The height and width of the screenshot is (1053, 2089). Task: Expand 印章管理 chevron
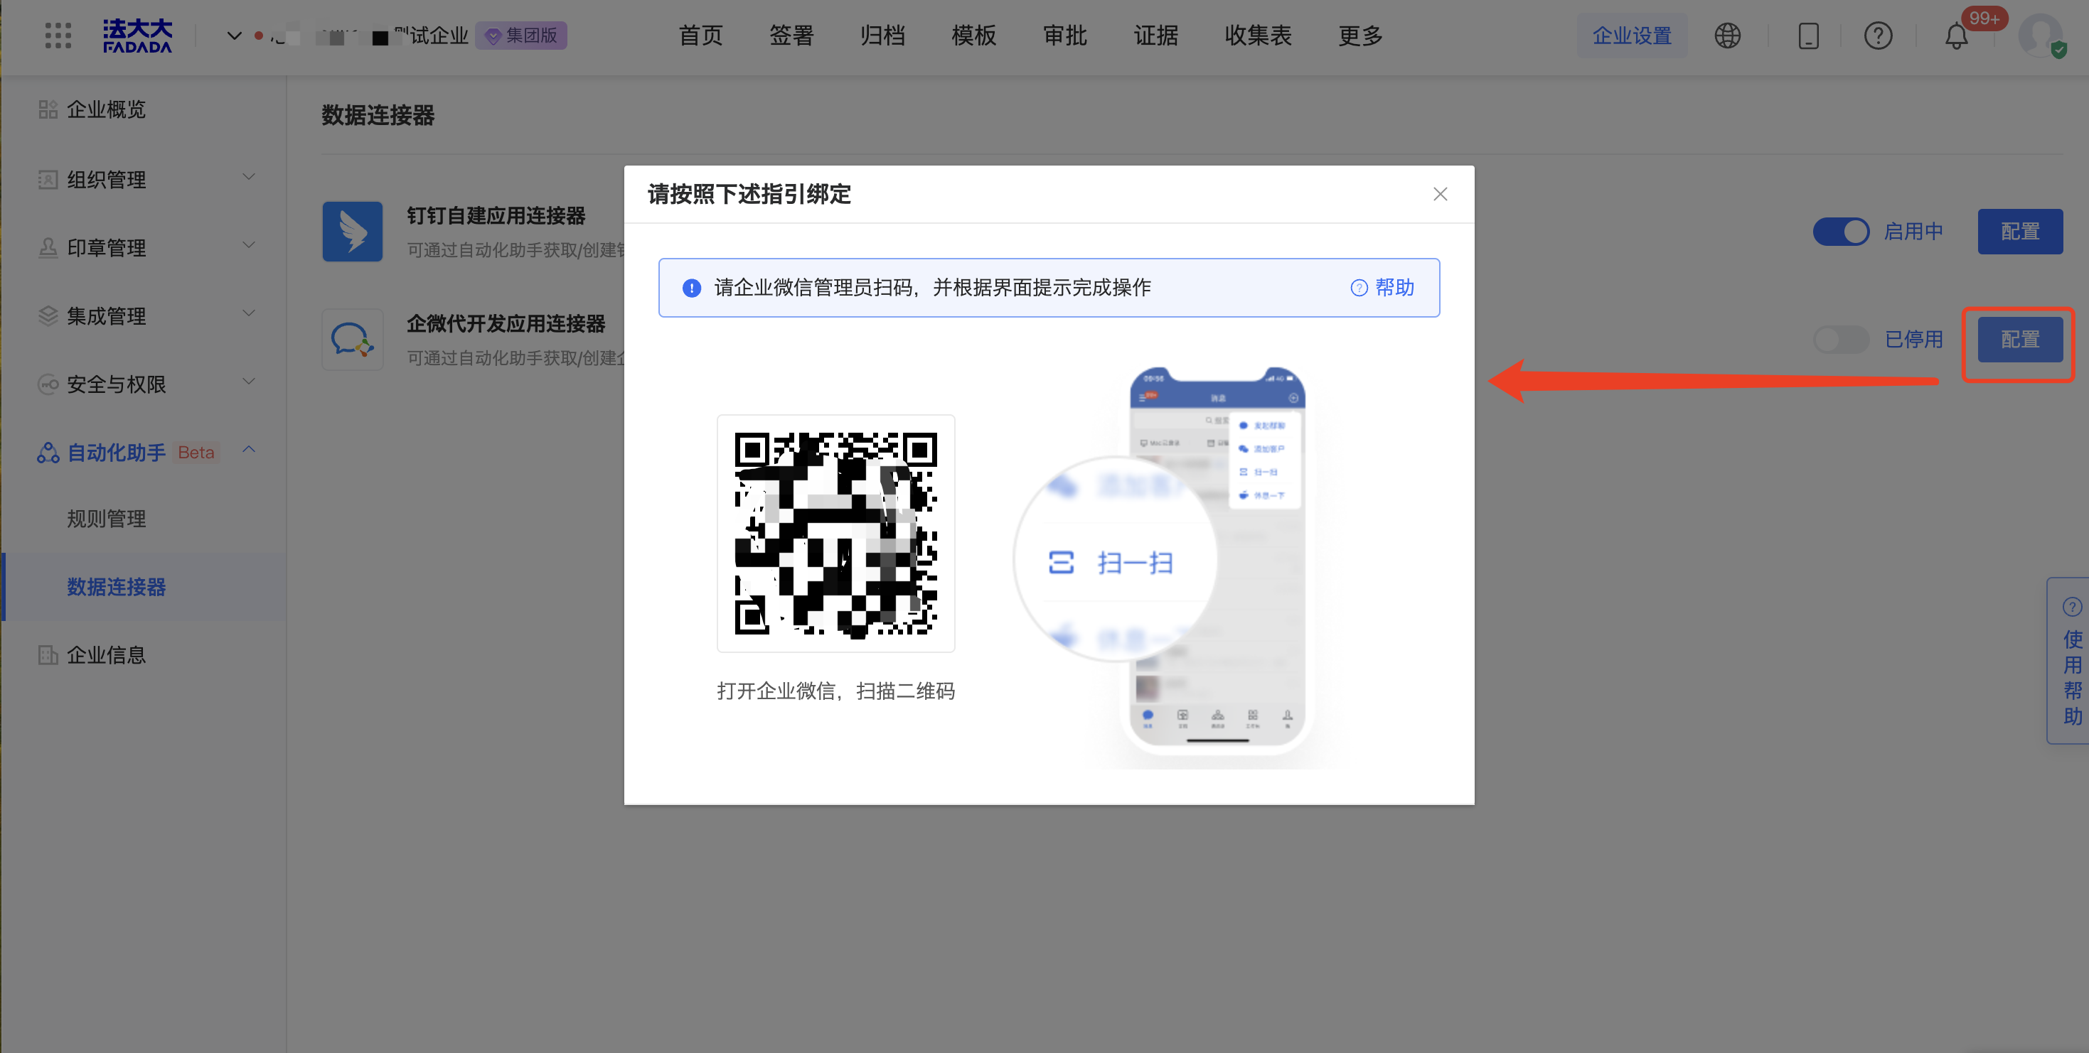pyautogui.click(x=249, y=246)
